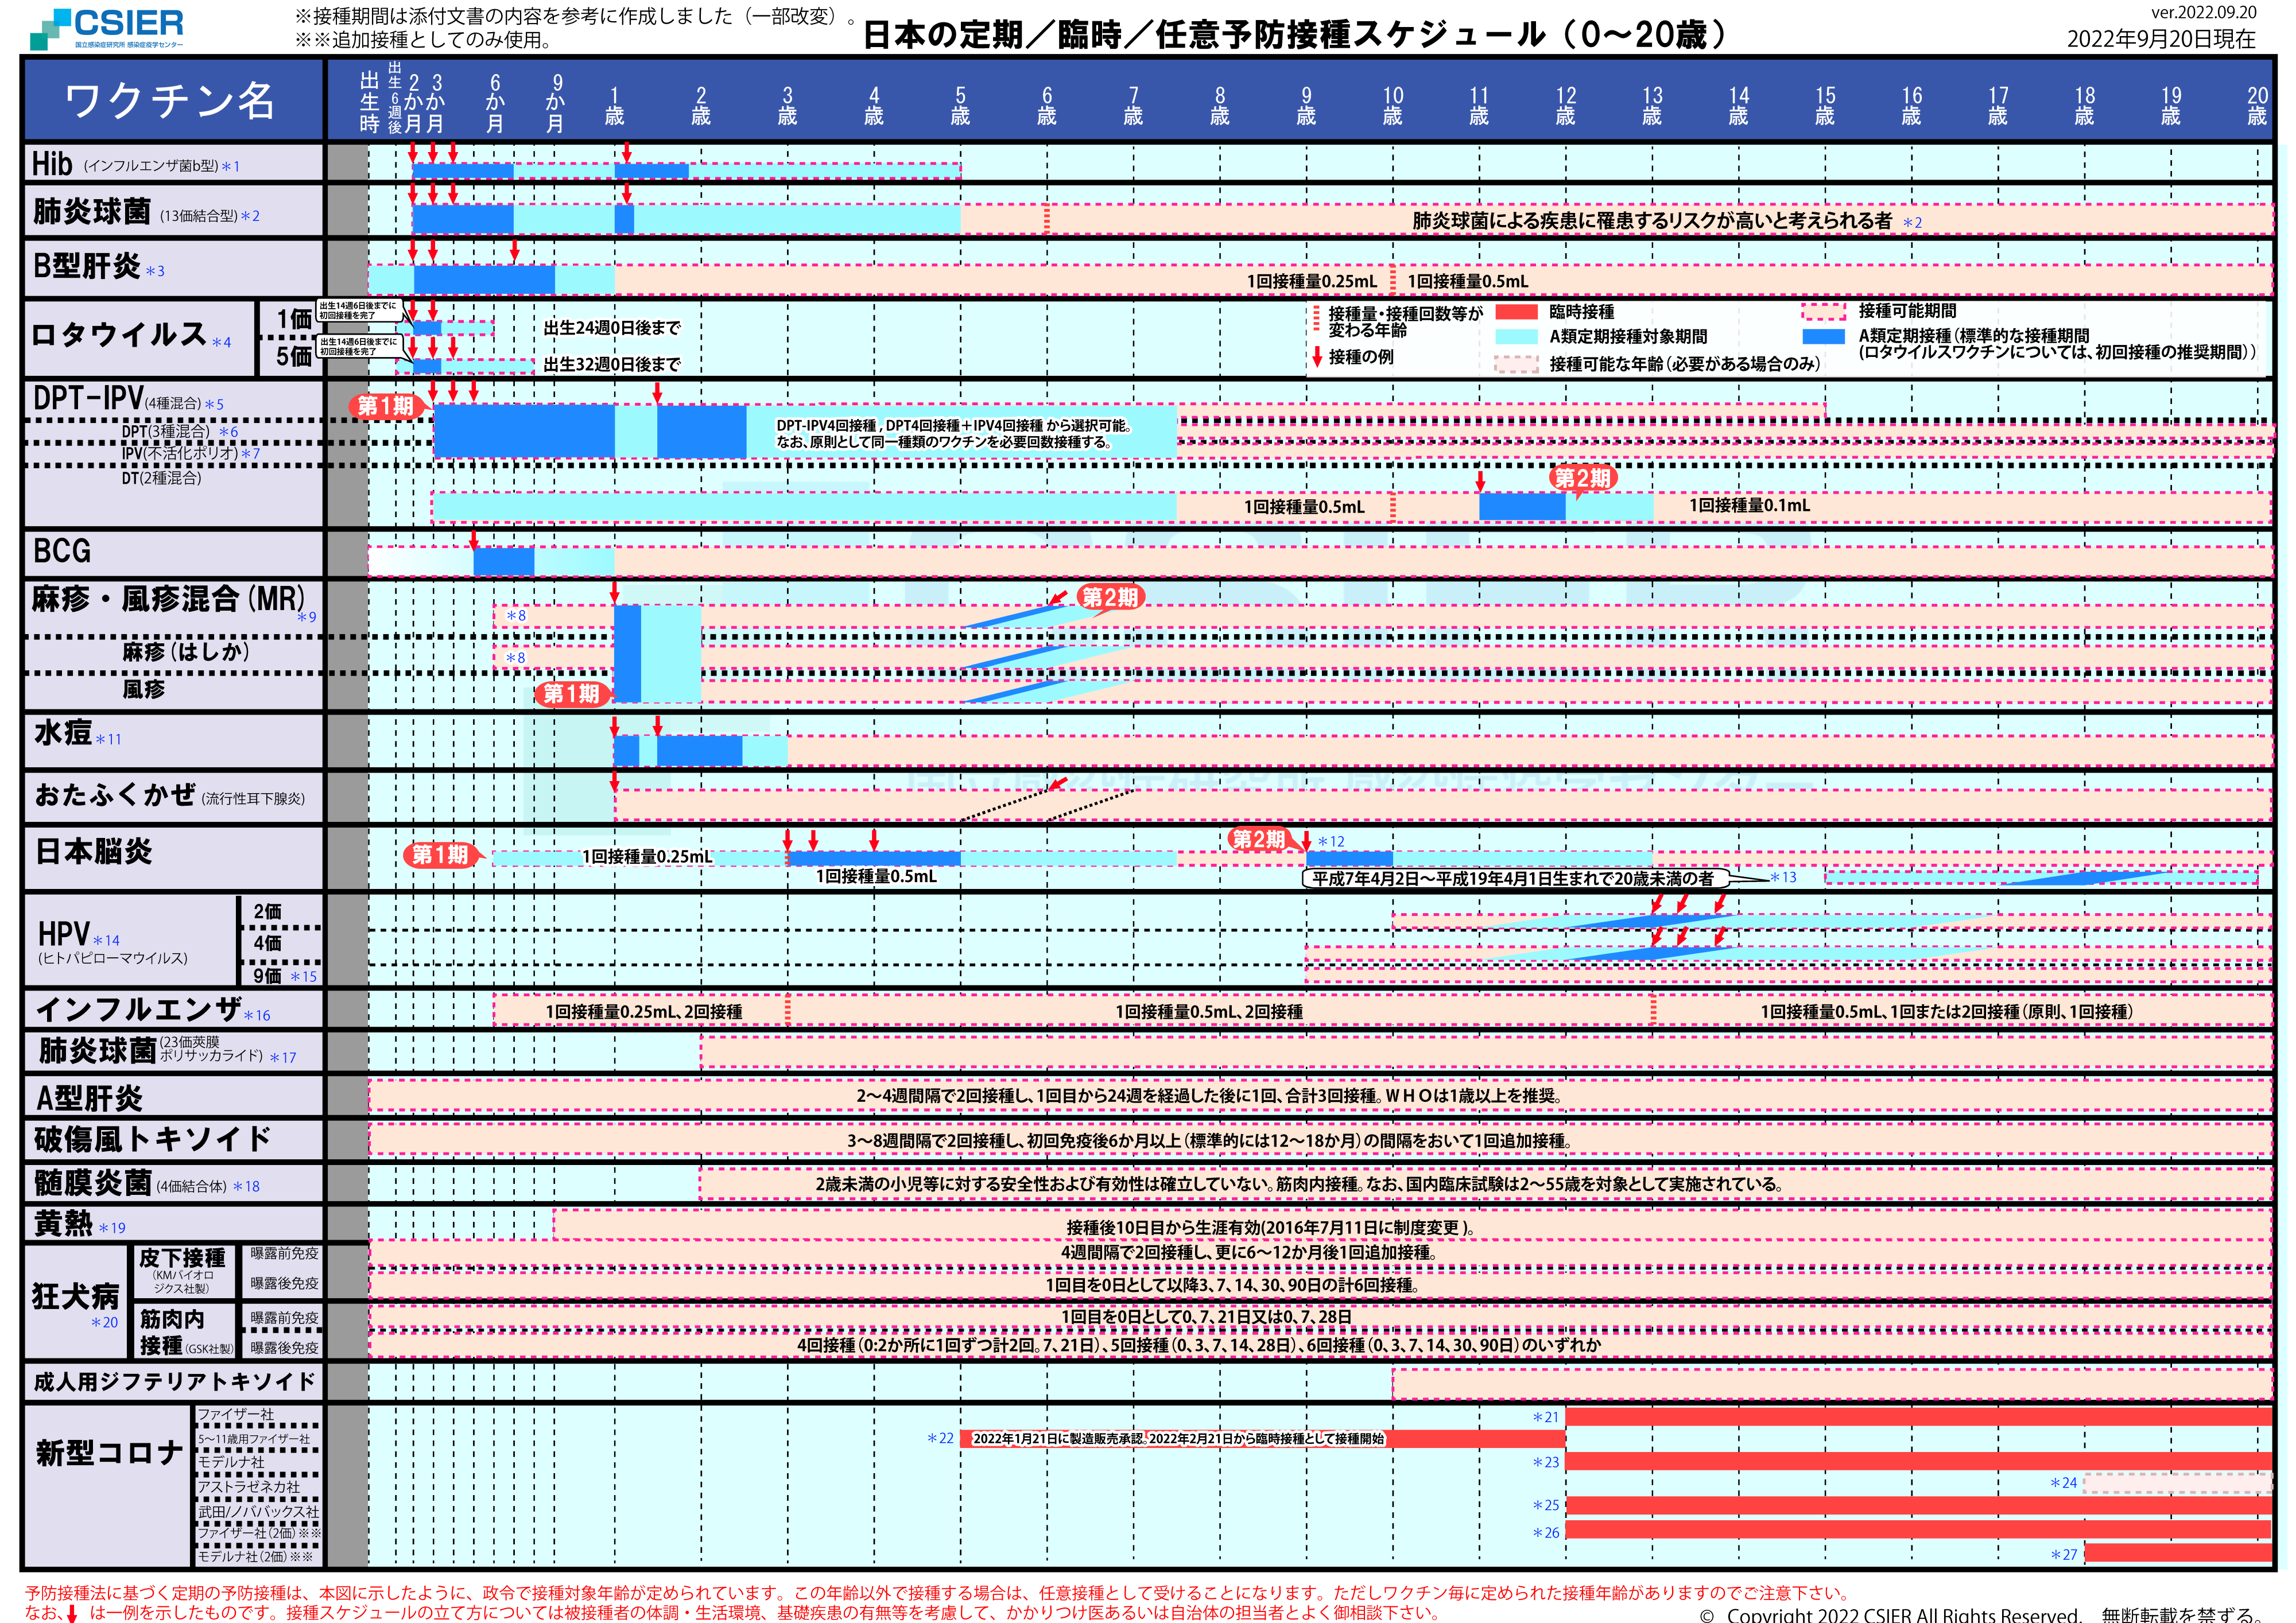Click the 第2期 badge in the 日本脳炎 row
The width and height of the screenshot is (2296, 1623).
(x=1258, y=839)
